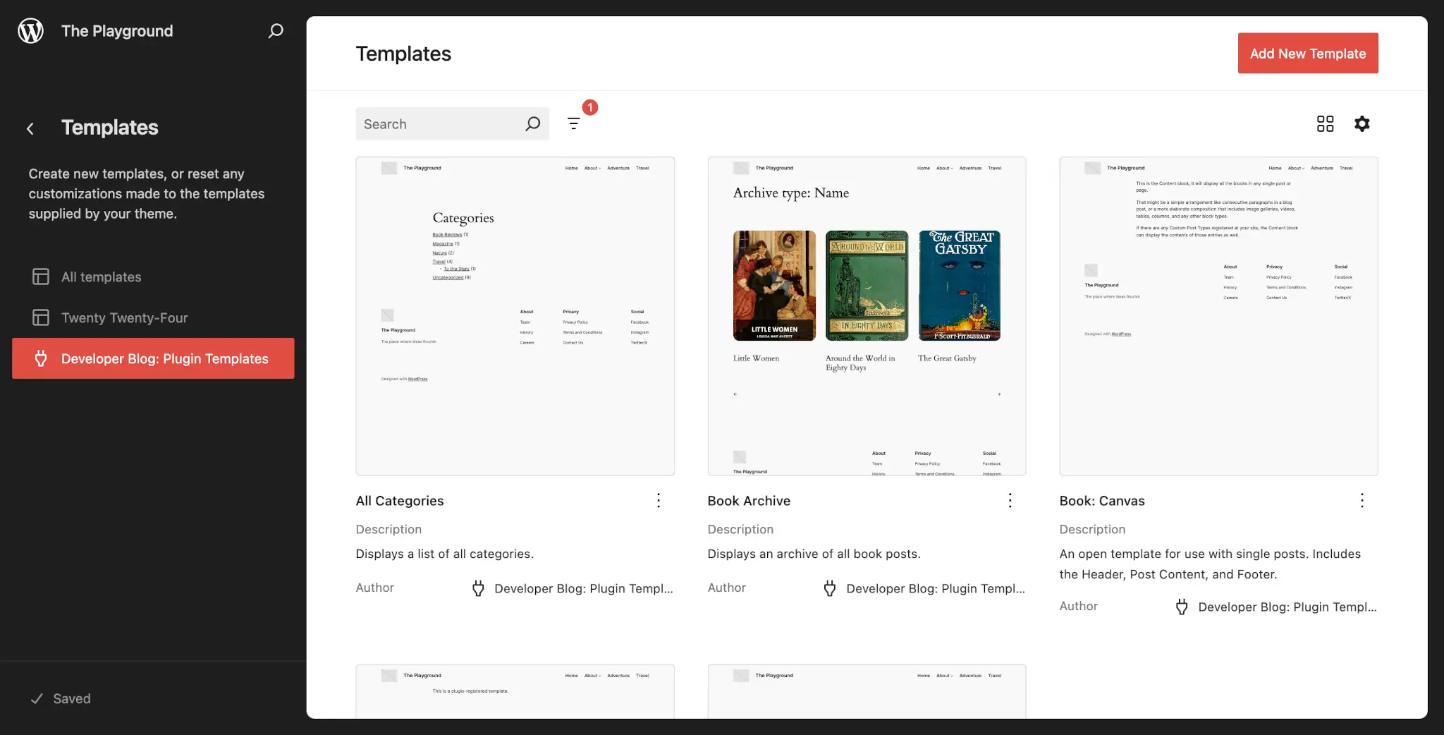This screenshot has width=1444, height=735.
Task: Open the site search magnifier icon
Action: [276, 31]
